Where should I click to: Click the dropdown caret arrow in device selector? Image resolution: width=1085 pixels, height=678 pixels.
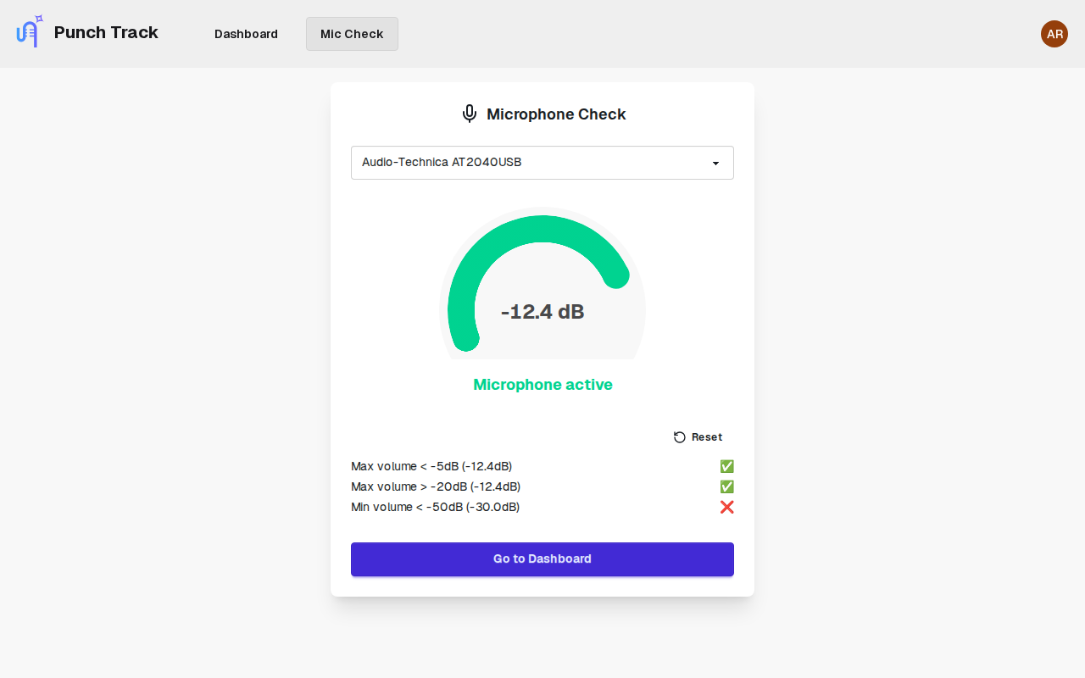click(x=715, y=163)
